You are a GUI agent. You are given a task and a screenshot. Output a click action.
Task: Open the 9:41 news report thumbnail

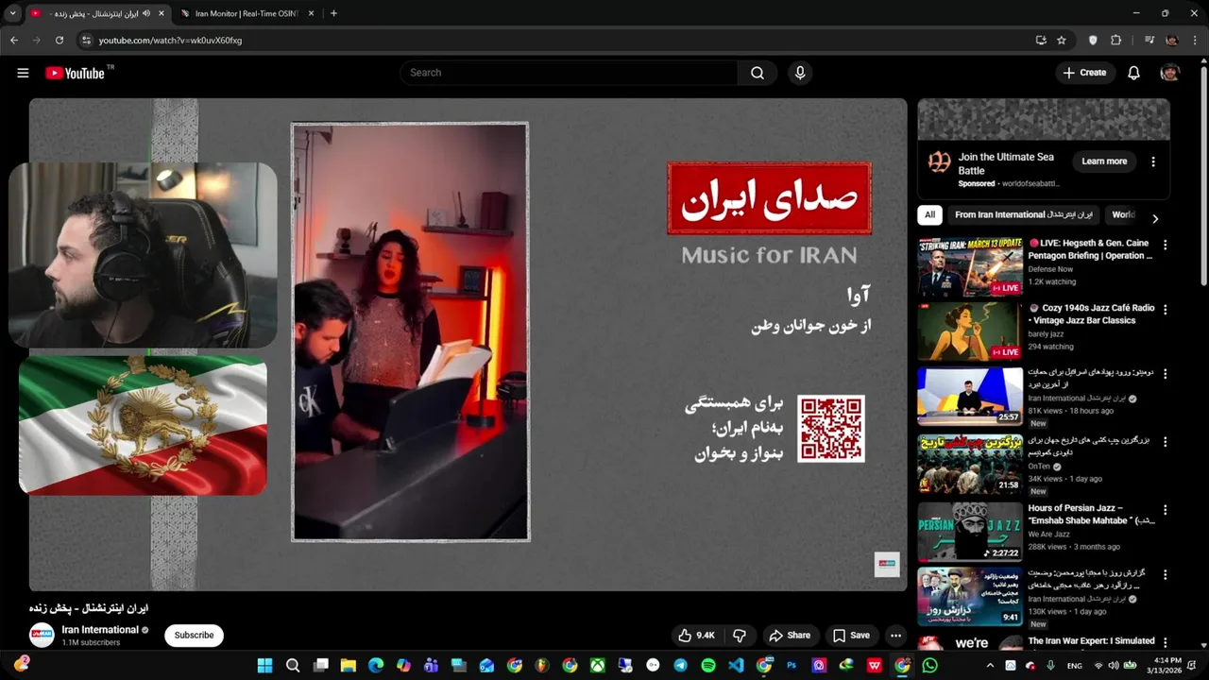click(970, 596)
